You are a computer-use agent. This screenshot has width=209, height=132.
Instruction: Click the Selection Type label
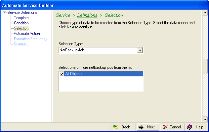pyautogui.click(x=71, y=44)
